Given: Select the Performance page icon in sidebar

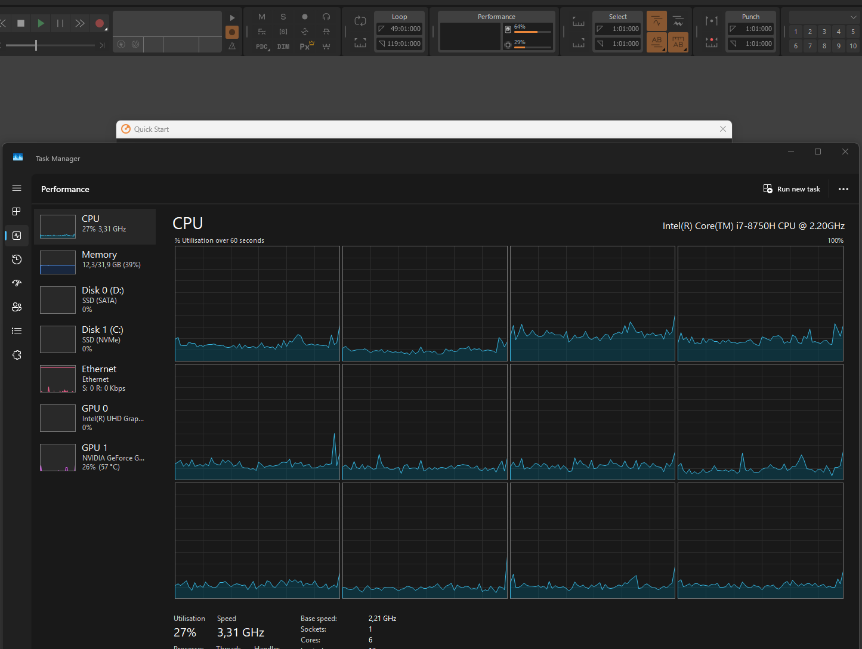Looking at the screenshot, I should (17, 236).
